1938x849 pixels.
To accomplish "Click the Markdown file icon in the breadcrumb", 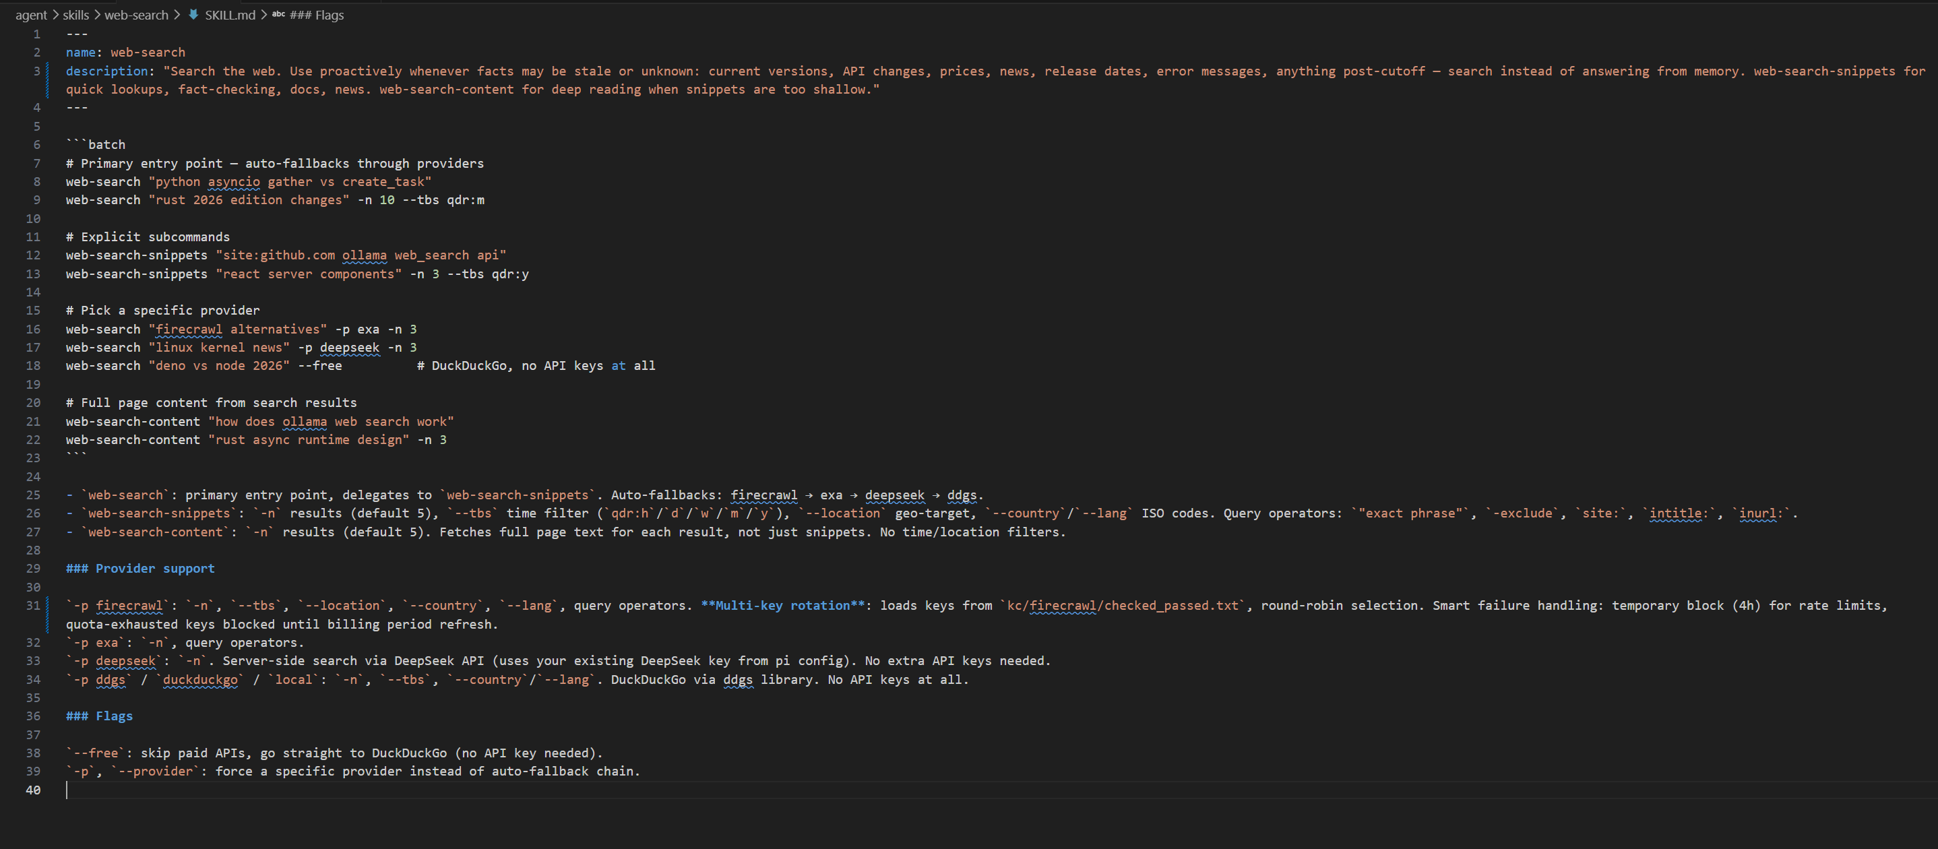I will [x=193, y=14].
